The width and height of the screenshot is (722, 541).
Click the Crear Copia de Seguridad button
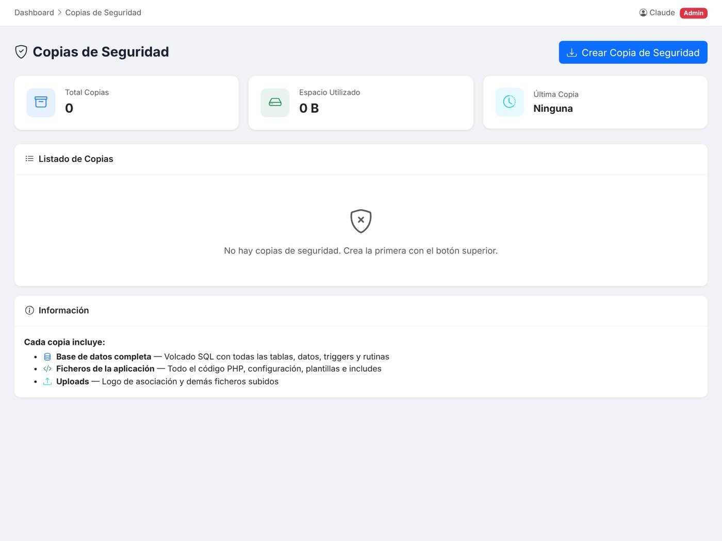pyautogui.click(x=633, y=53)
